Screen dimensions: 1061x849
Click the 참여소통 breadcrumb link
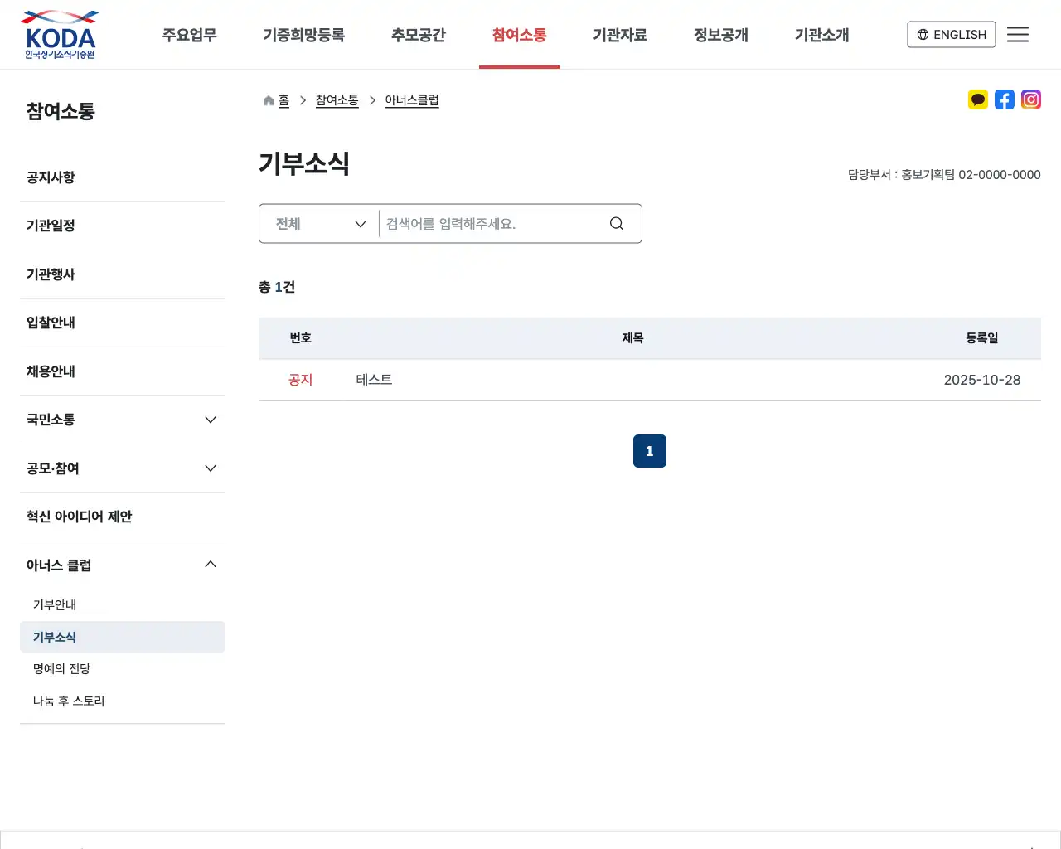[337, 99]
